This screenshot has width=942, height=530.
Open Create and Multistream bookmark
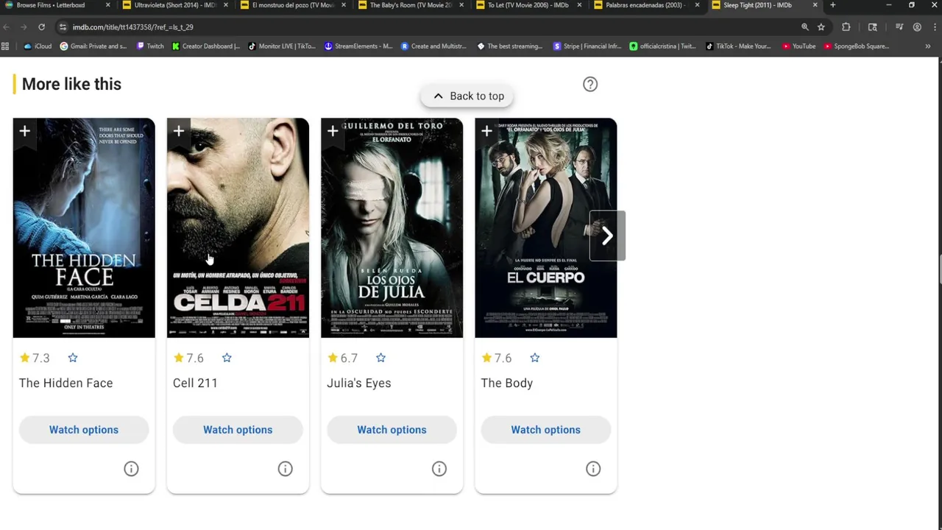click(433, 46)
